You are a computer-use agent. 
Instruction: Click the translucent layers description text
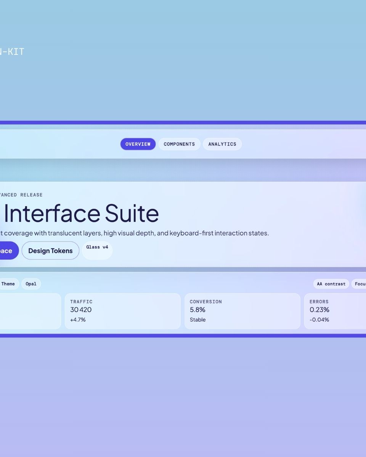tap(135, 233)
